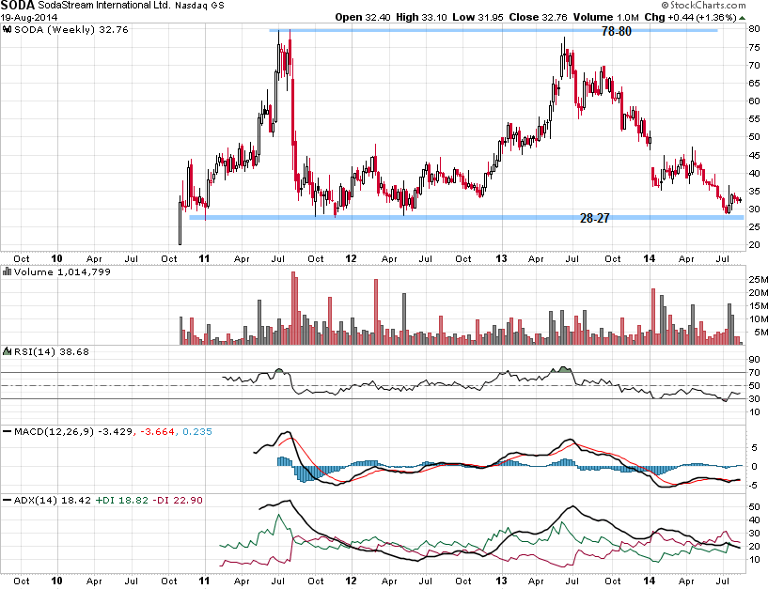Click the RSI area icon beside RSI(14)
The height and width of the screenshot is (589, 768).
coord(8,351)
